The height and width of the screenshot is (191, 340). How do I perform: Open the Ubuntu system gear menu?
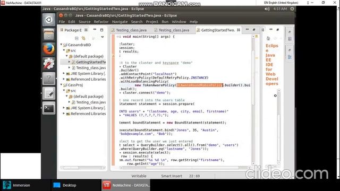click(x=292, y=9)
